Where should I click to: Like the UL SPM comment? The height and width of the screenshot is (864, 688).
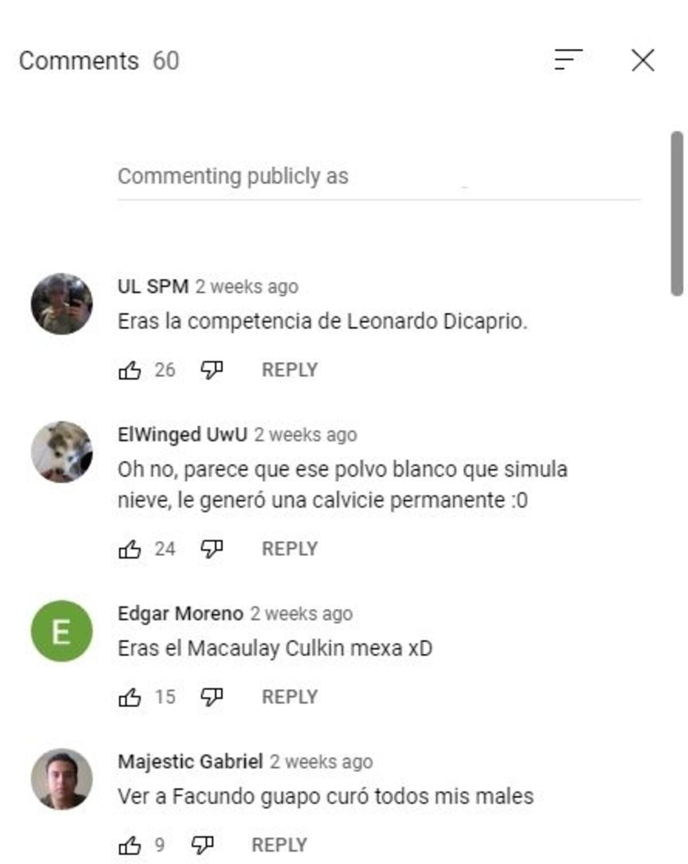coord(130,370)
